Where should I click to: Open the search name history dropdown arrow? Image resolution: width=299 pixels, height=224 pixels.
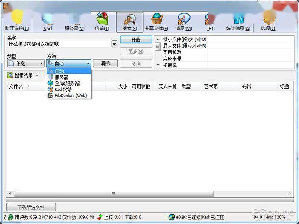pos(114,44)
